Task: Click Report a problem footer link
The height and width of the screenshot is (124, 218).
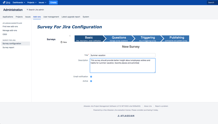Action: [161, 106]
